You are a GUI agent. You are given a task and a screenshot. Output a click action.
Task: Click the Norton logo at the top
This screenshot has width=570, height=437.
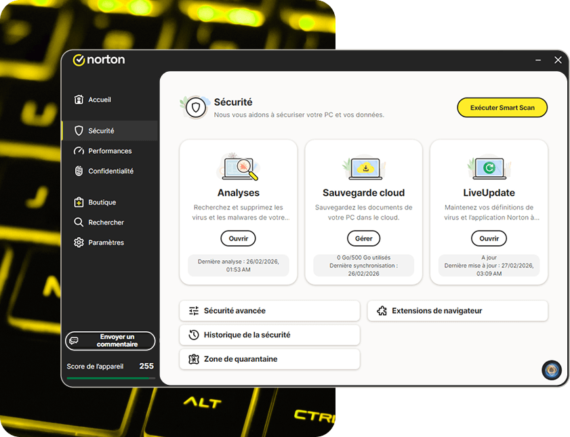coord(99,60)
